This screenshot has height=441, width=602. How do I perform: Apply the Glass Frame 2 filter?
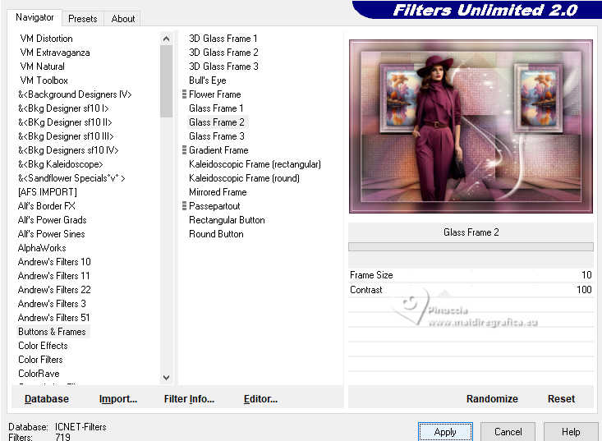click(445, 432)
